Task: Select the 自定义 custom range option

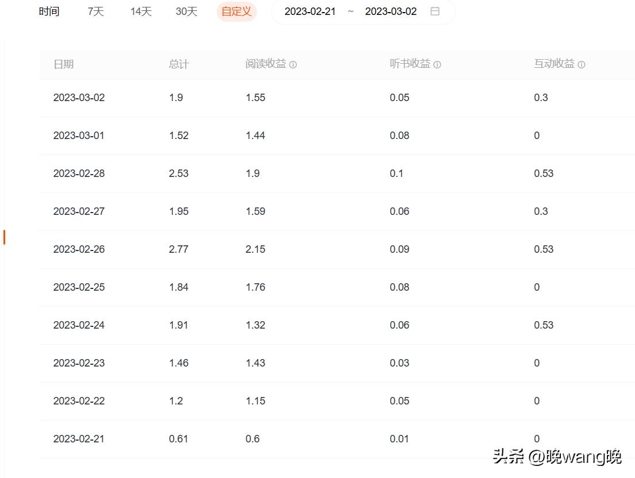Action: 236,11
